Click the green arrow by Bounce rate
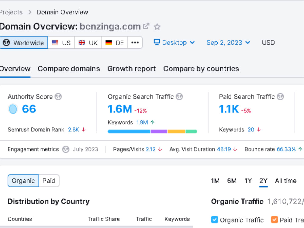This screenshot has height=228, width=304. pos(300,149)
